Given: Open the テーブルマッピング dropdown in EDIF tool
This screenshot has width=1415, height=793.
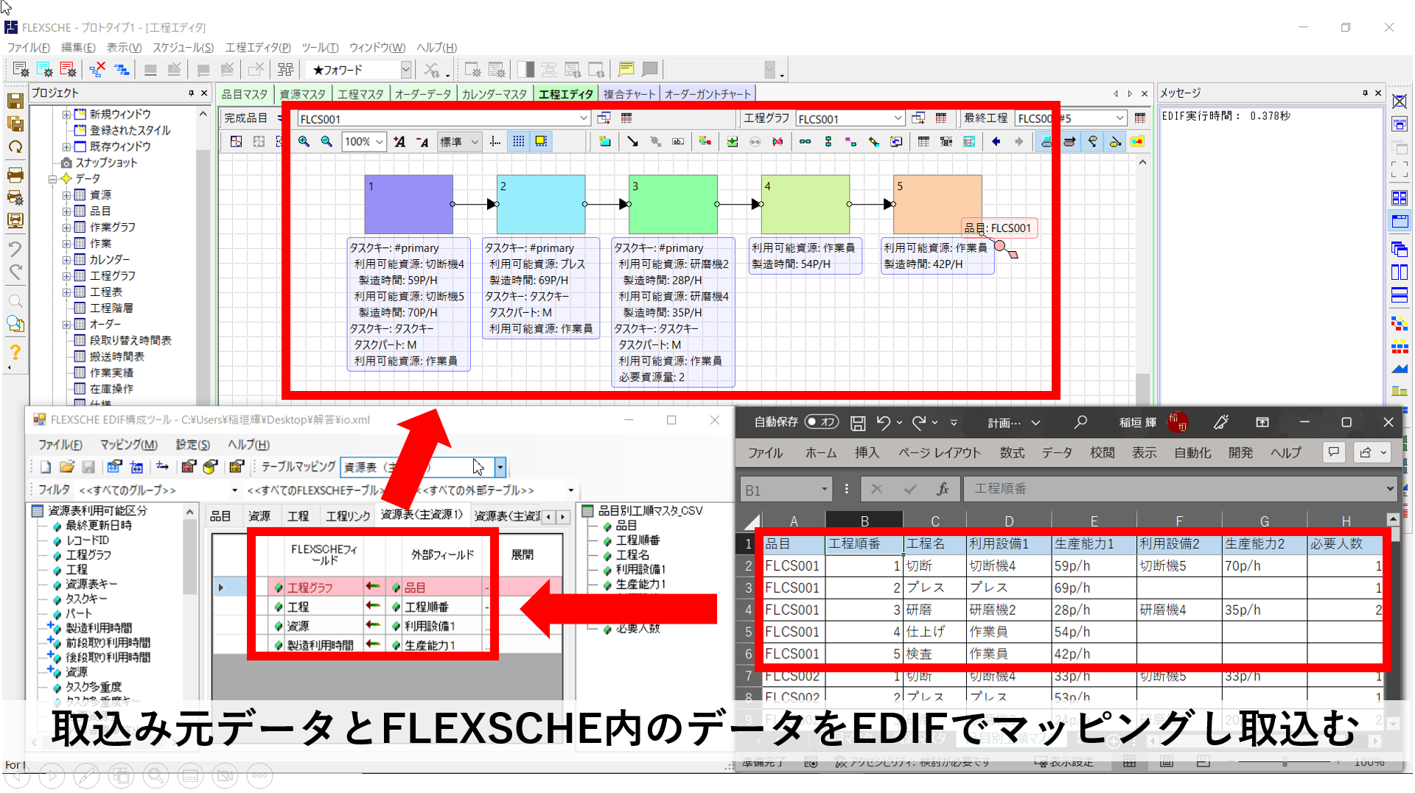Looking at the screenshot, I should [500, 467].
